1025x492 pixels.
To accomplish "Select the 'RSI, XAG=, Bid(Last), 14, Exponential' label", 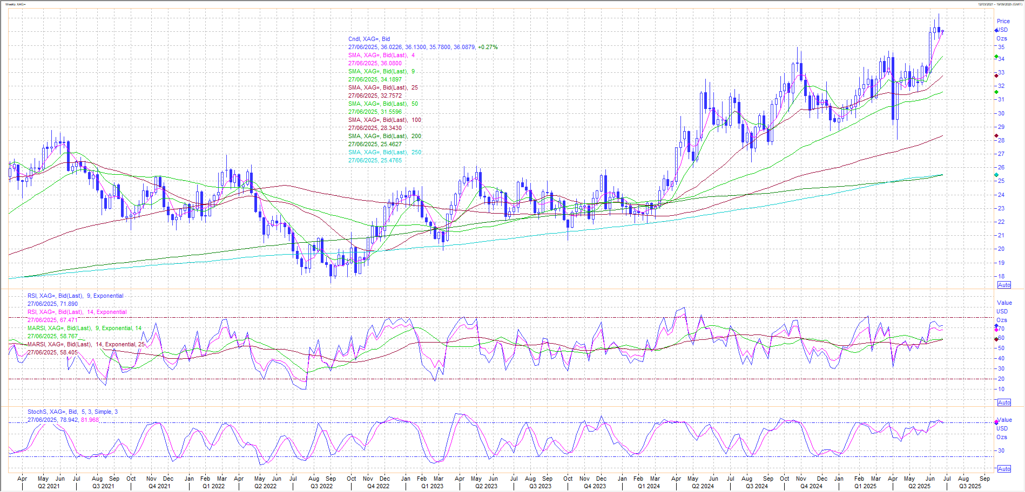I will 77,312.
